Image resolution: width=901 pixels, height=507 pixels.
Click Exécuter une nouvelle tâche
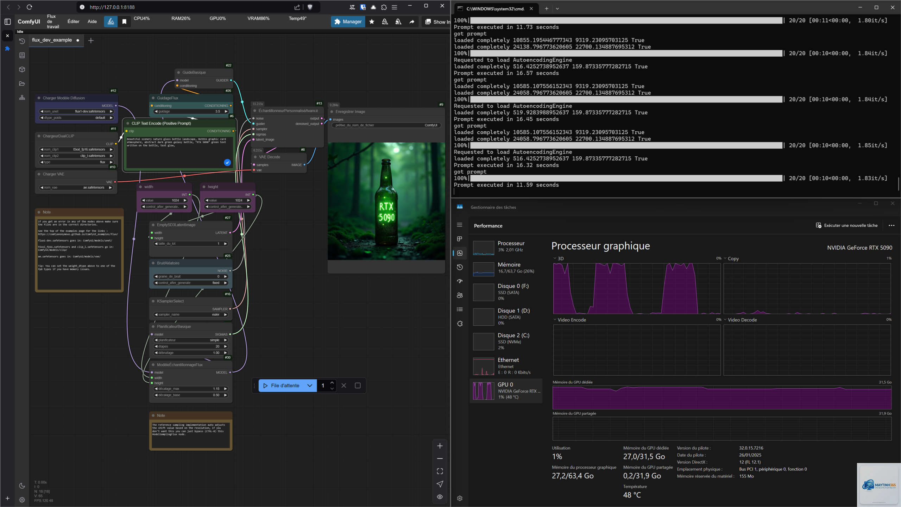click(847, 225)
